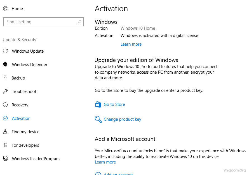Click the Troubleshoot wrench icon

[x=5, y=92]
